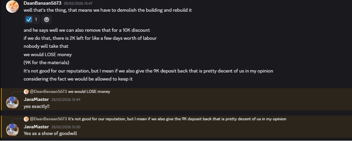Open JavaMaster username above "Yes as a show of goodwill"

[36, 127]
